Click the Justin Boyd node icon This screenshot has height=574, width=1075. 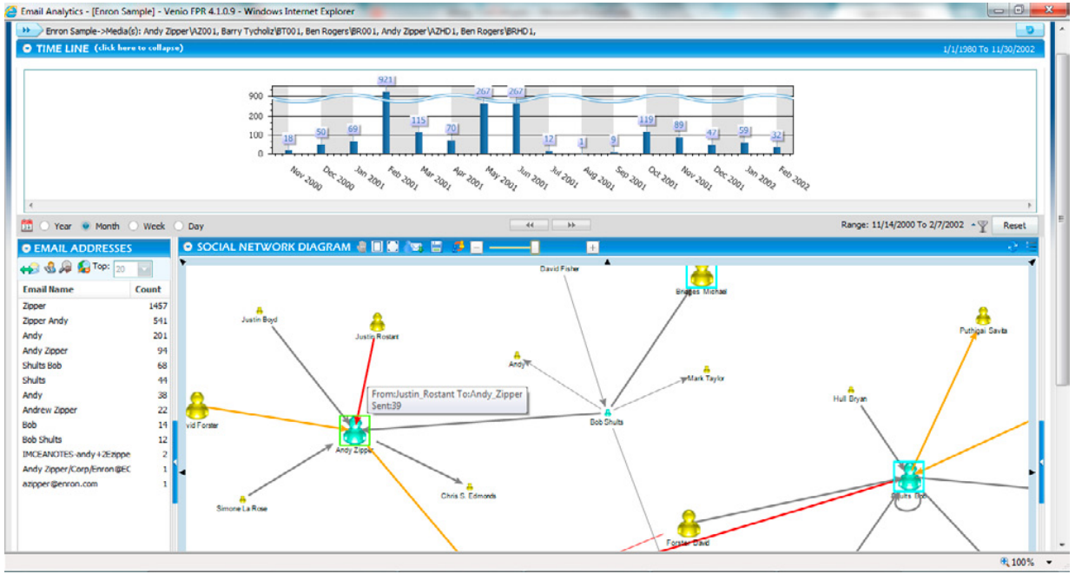coord(259,310)
